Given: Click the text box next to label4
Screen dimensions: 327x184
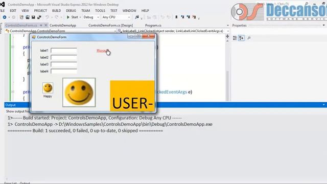Looking at the screenshot, I should coord(64,72).
